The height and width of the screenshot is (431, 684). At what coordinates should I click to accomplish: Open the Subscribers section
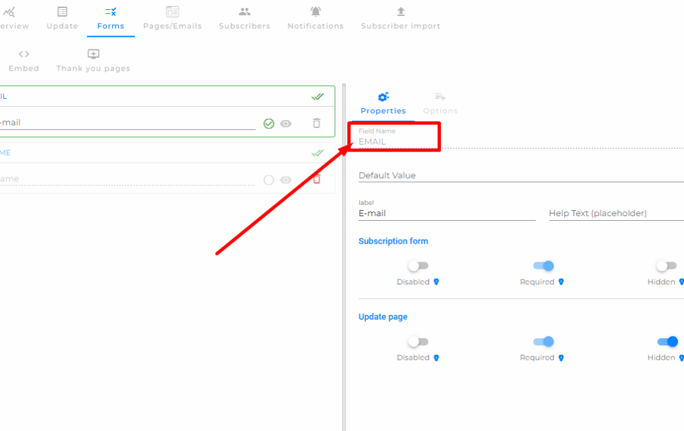click(244, 18)
